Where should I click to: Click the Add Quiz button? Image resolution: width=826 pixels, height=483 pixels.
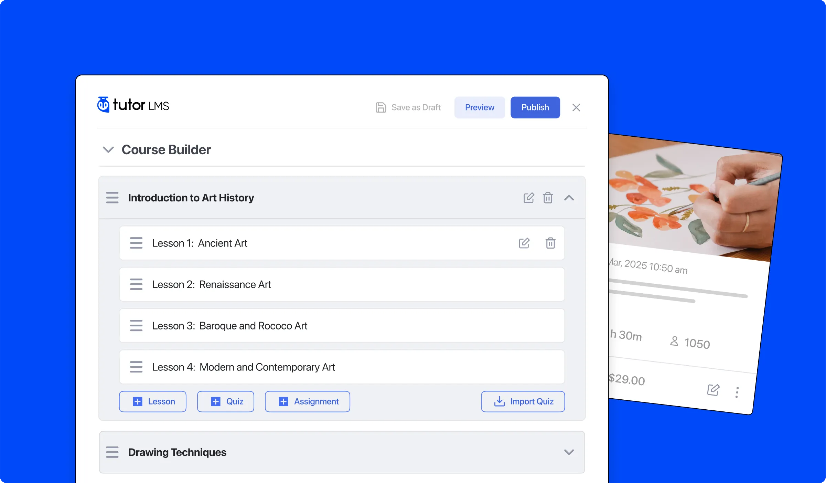pyautogui.click(x=226, y=401)
